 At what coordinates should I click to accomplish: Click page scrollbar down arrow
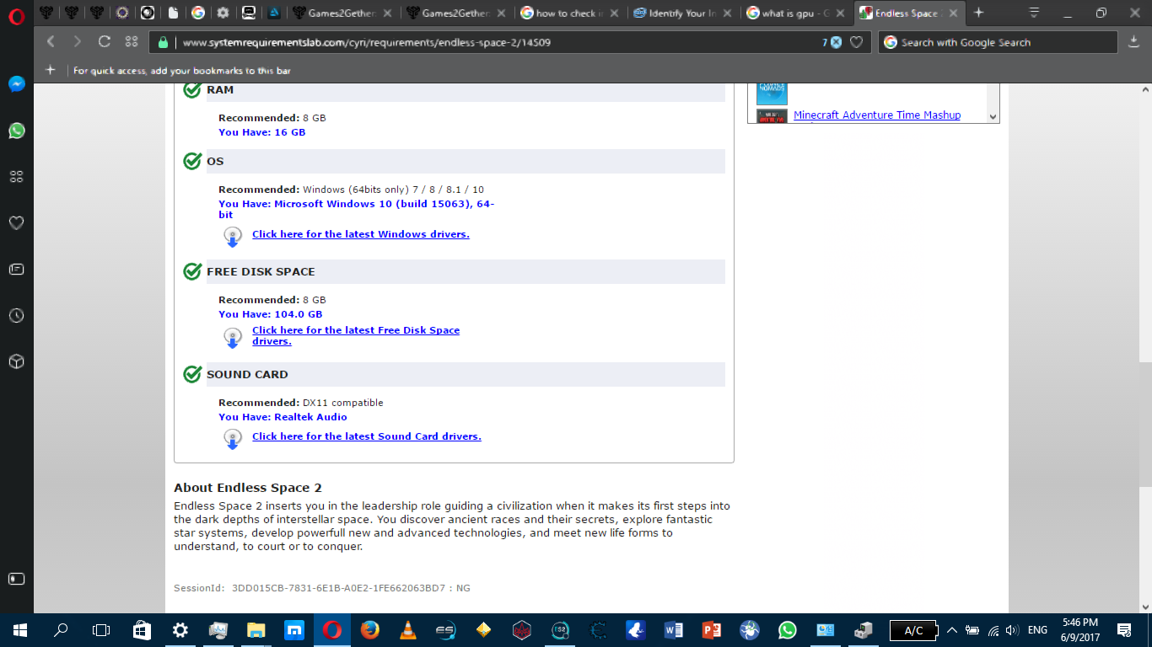pyautogui.click(x=1145, y=606)
